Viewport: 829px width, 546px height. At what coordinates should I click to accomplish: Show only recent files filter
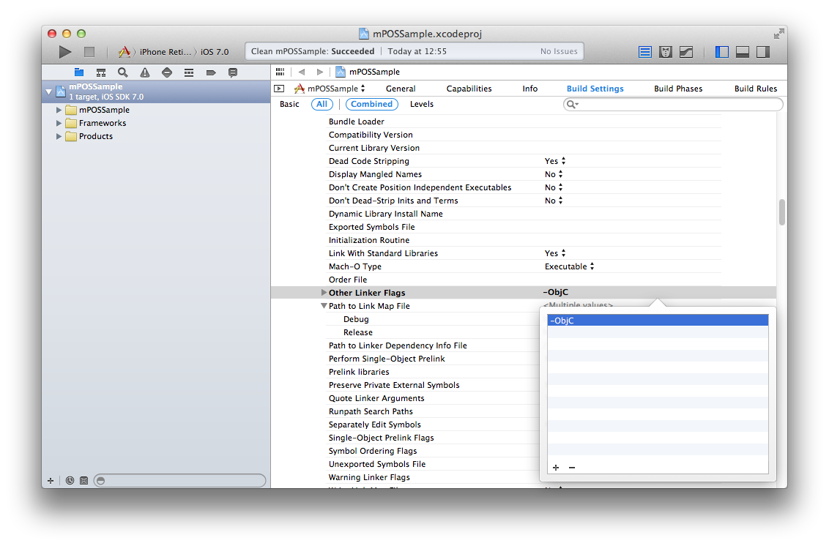[70, 480]
